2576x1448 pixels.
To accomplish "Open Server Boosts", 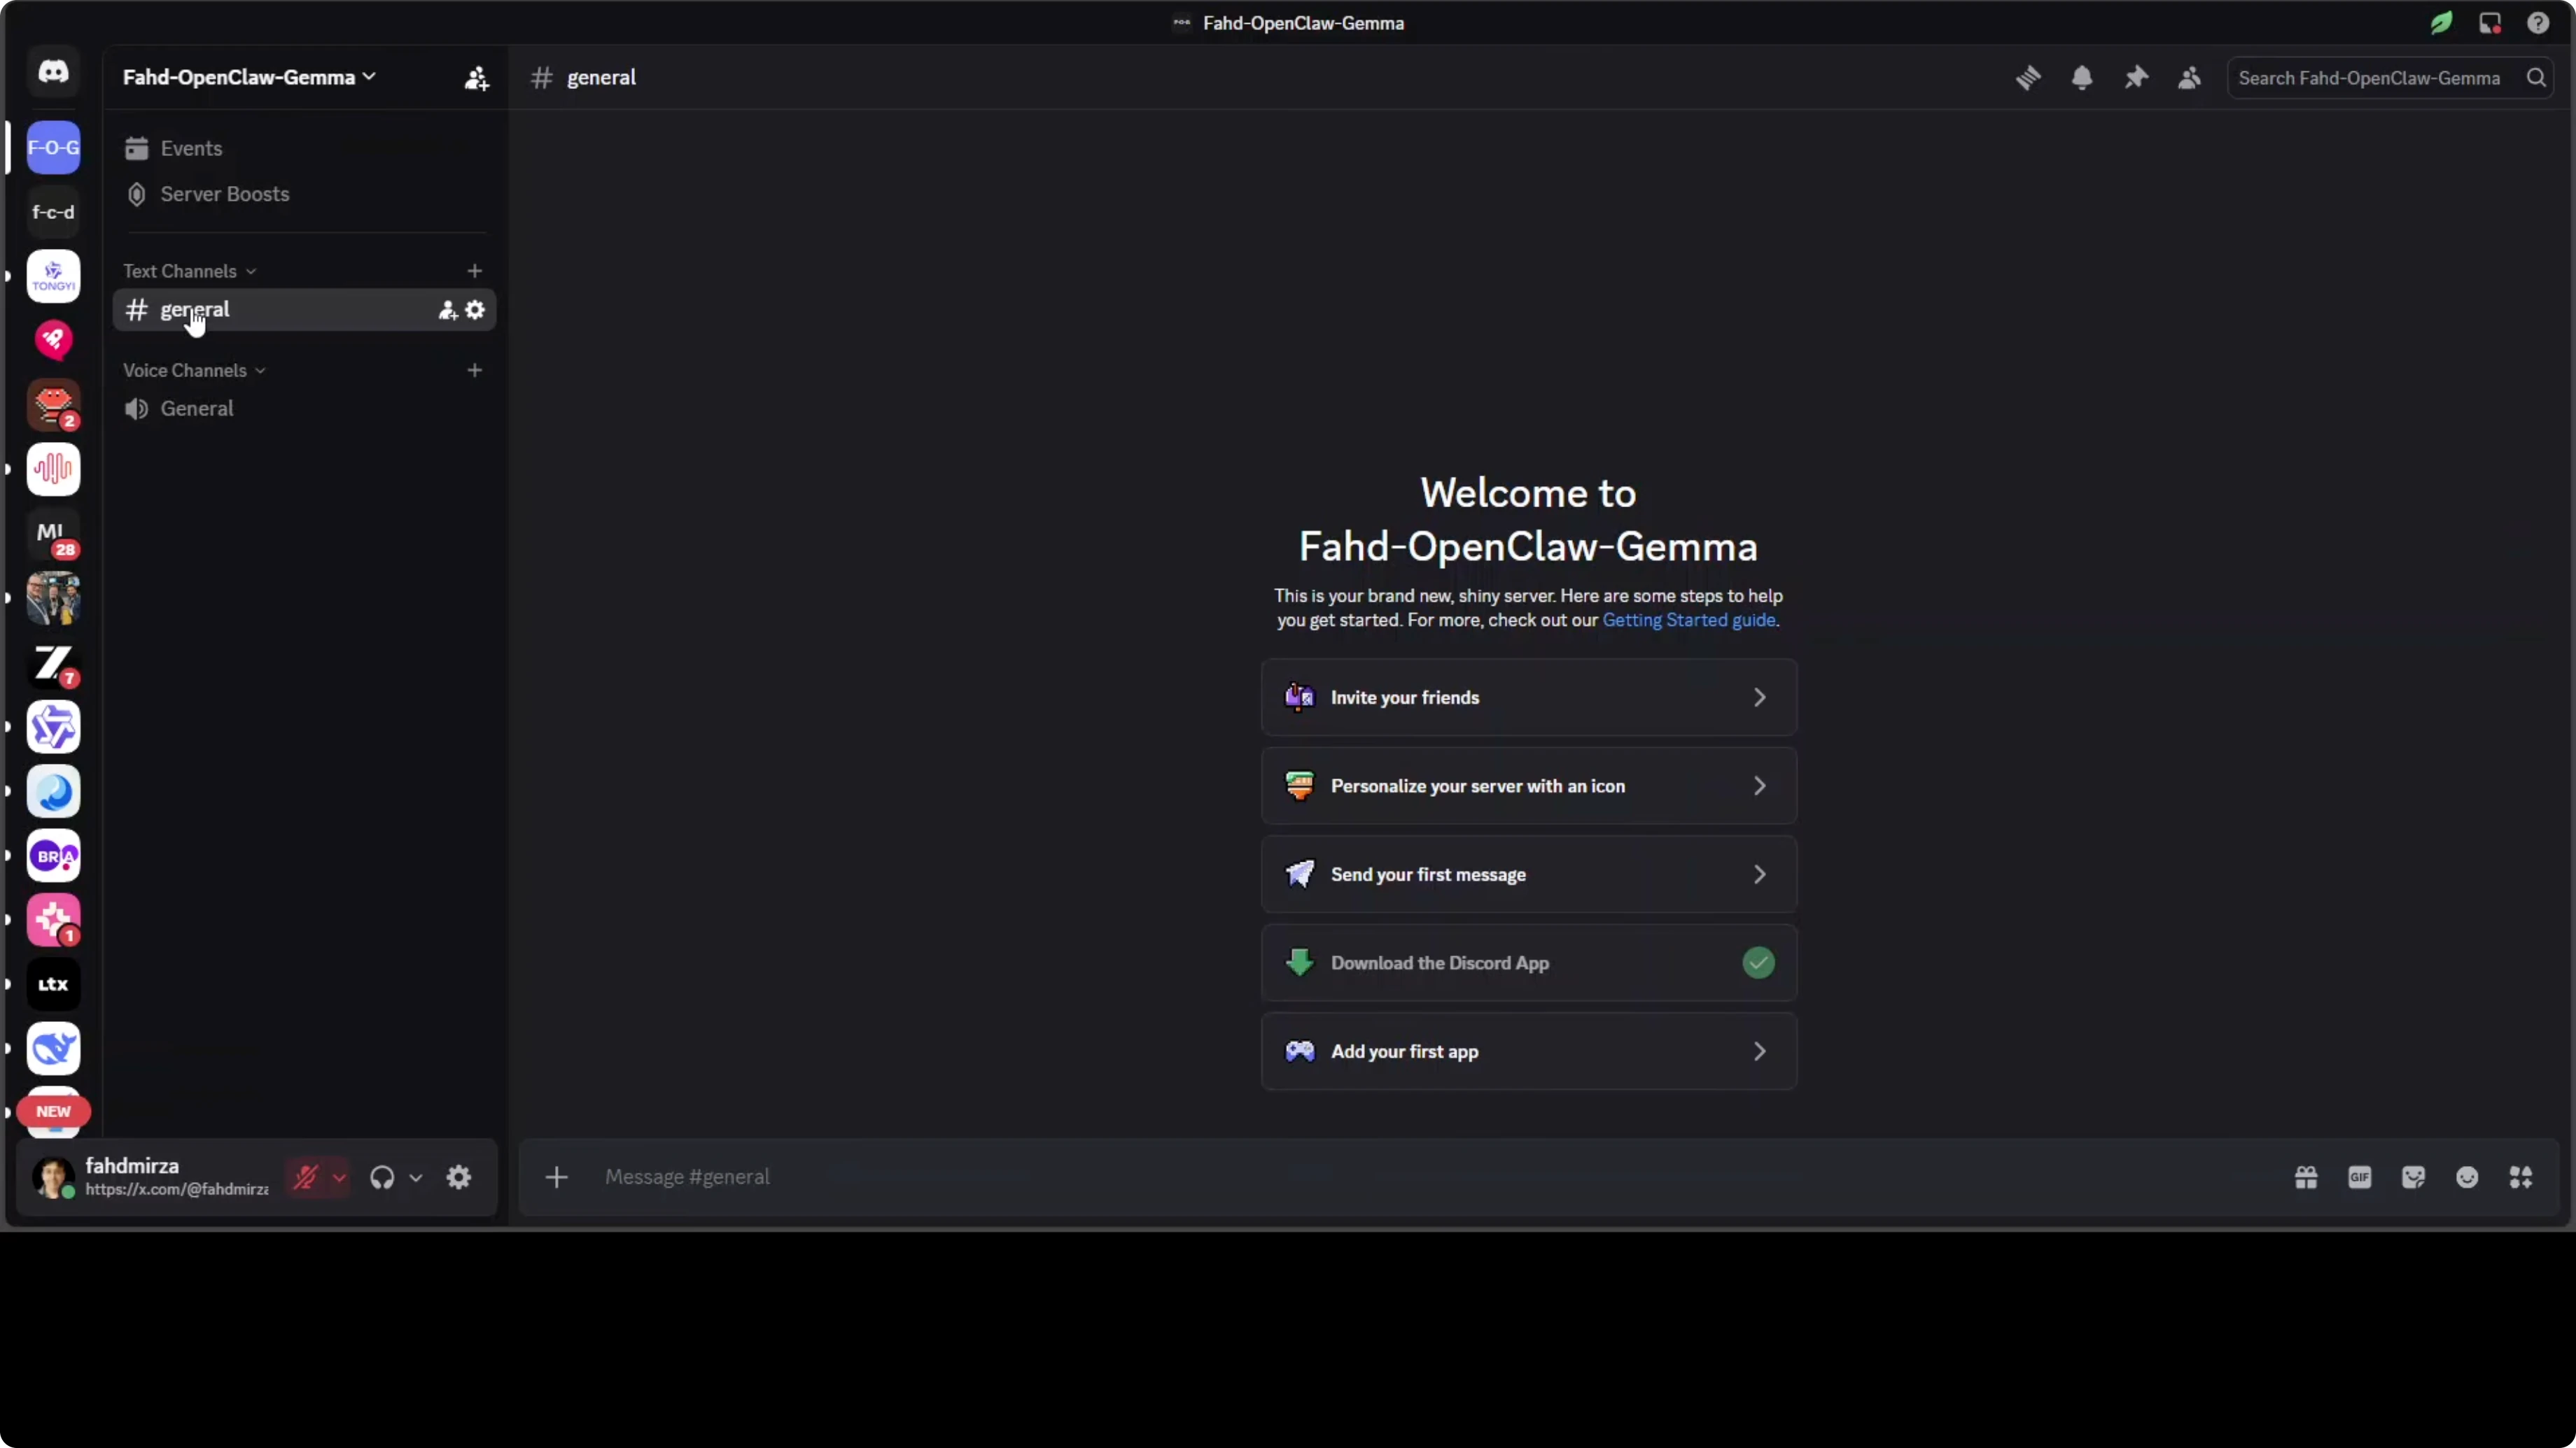I will tap(224, 194).
